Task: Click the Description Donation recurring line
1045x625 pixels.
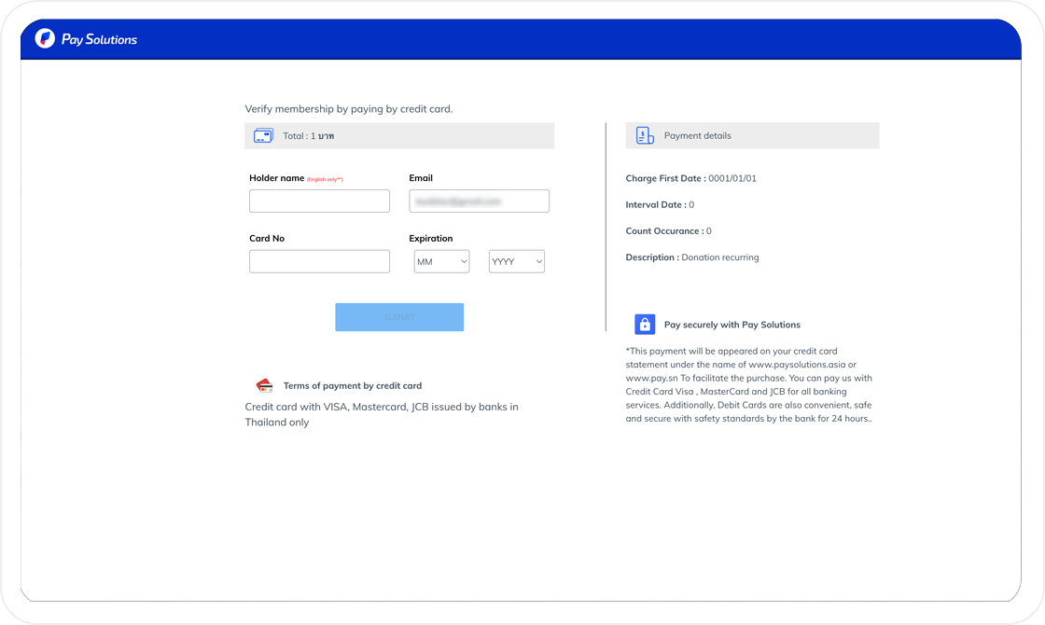Action: [x=691, y=257]
